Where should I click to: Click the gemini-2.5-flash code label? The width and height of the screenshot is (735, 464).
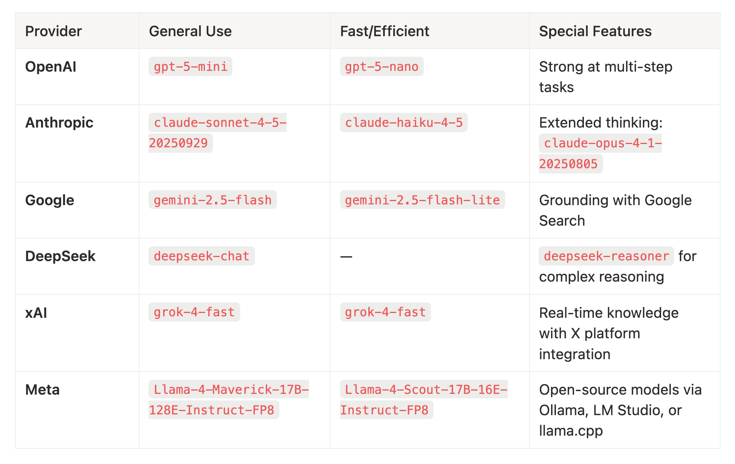[x=213, y=200]
